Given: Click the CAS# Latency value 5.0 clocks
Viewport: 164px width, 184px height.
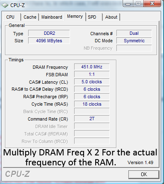Looking at the screenshot, I should point(92,82).
